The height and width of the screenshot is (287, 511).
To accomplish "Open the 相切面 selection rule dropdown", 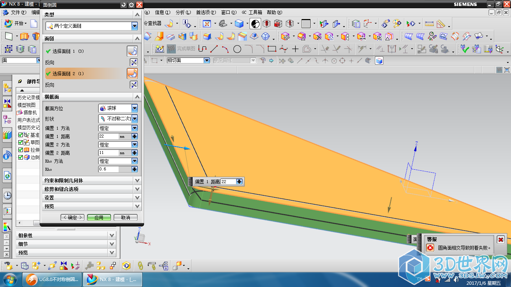I will 189,61.
